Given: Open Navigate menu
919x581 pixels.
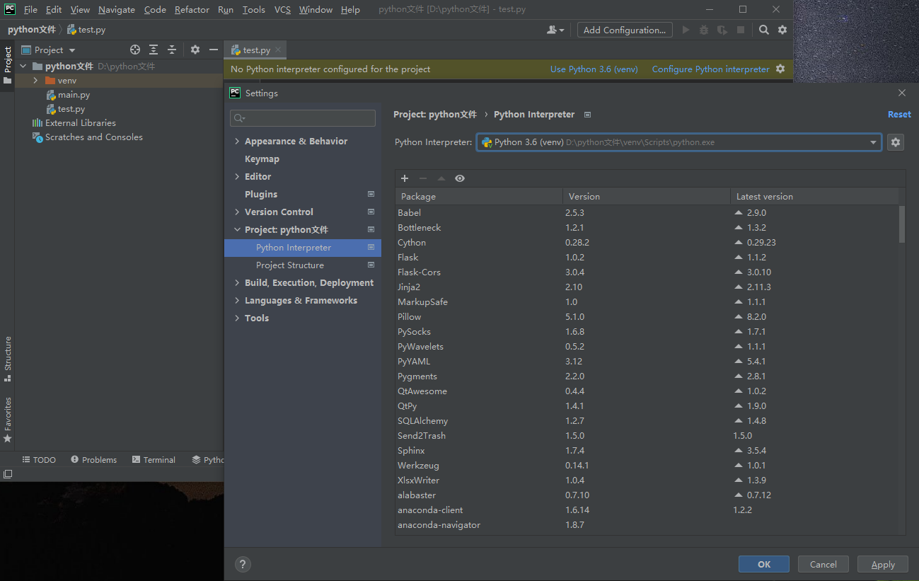Looking at the screenshot, I should (x=117, y=10).
